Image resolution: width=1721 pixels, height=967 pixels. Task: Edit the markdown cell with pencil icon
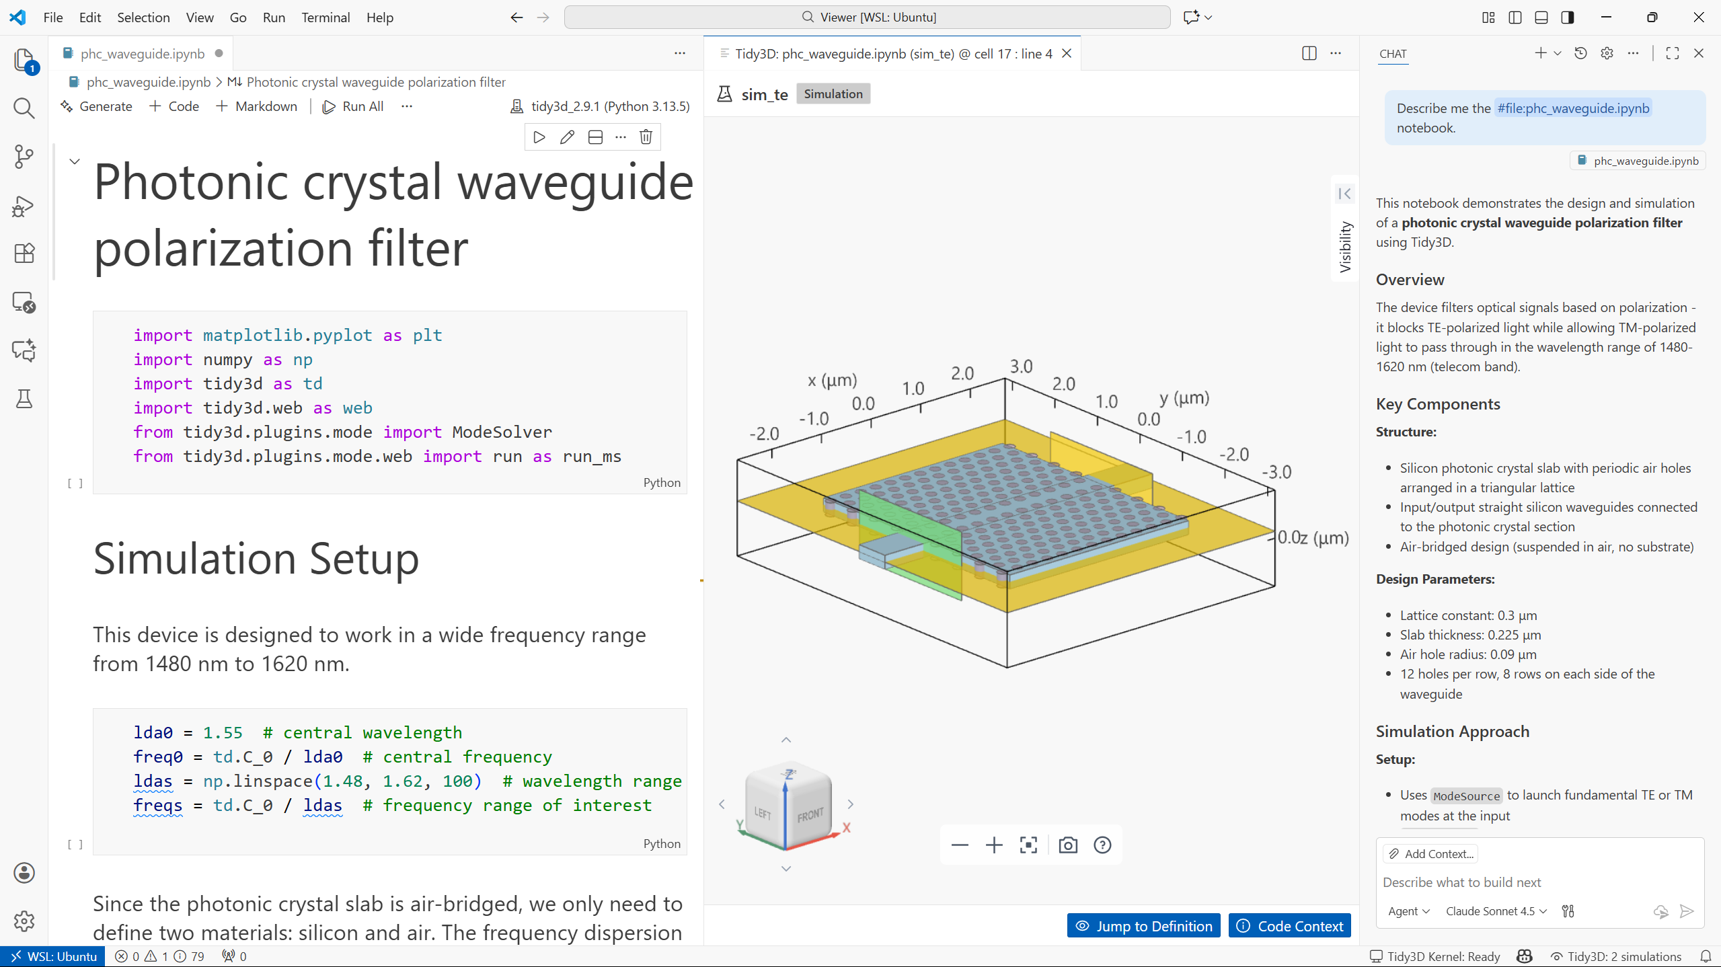(x=567, y=137)
